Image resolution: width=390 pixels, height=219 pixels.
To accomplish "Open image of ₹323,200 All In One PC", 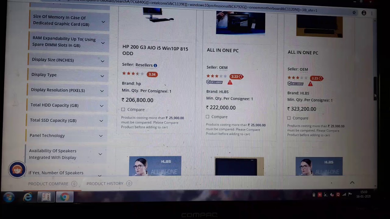I will point(319,27).
